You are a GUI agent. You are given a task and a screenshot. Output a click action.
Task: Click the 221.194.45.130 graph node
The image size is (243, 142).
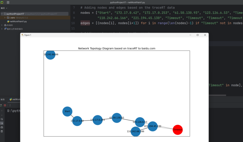click(x=153, y=126)
